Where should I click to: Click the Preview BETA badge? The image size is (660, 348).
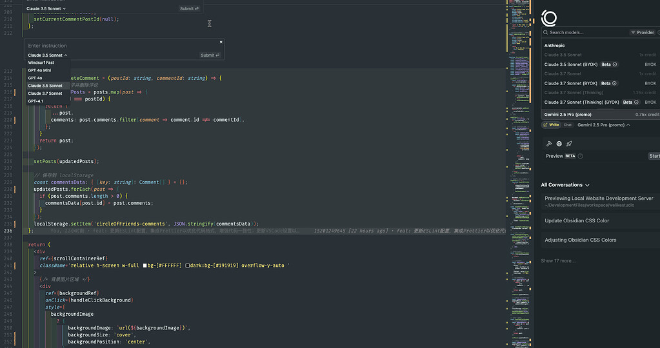[570, 156]
